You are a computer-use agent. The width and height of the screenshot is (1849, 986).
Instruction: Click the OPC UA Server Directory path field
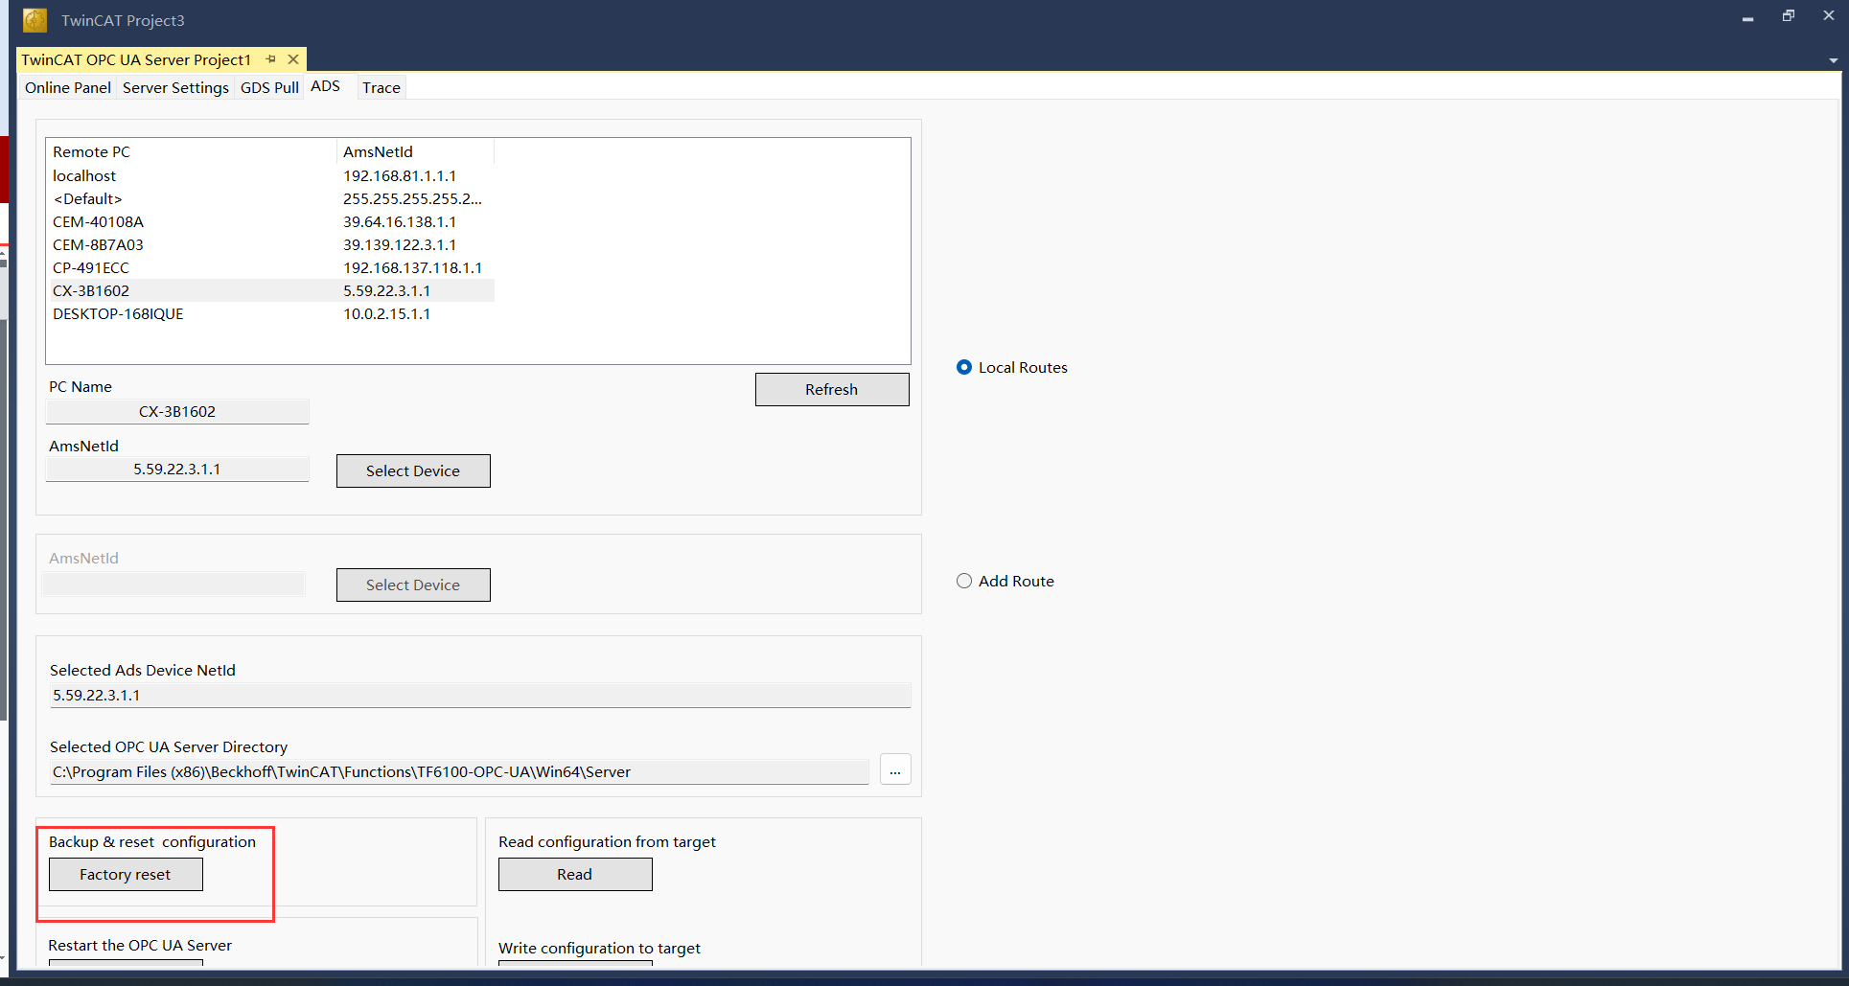[x=459, y=771]
